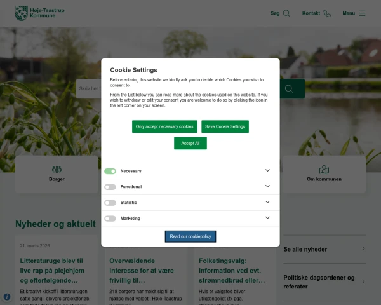Click the date 21. marts 2026
The width and height of the screenshot is (381, 305).
pyautogui.click(x=35, y=246)
